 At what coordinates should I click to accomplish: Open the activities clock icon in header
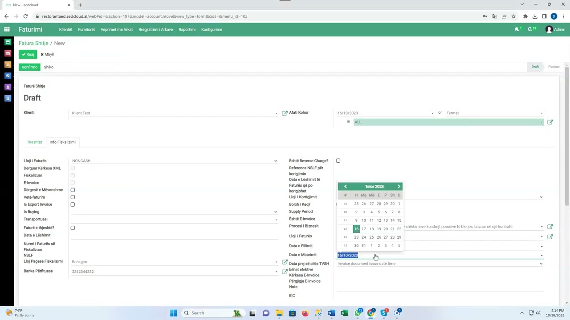click(531, 29)
